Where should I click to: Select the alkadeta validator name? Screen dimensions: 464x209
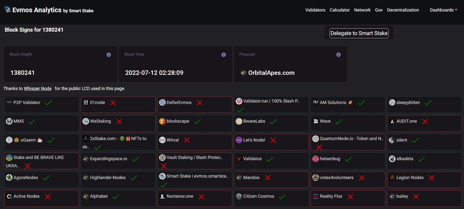[405, 159]
